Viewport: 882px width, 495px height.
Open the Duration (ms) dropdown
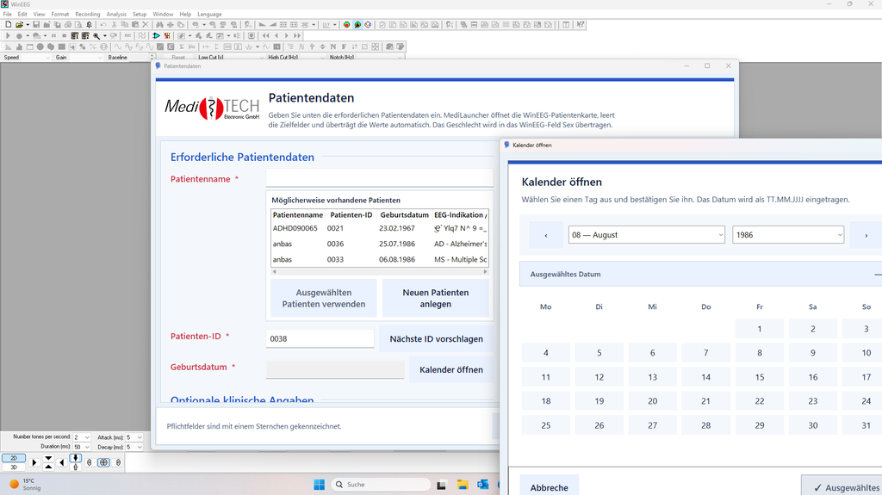[82, 447]
